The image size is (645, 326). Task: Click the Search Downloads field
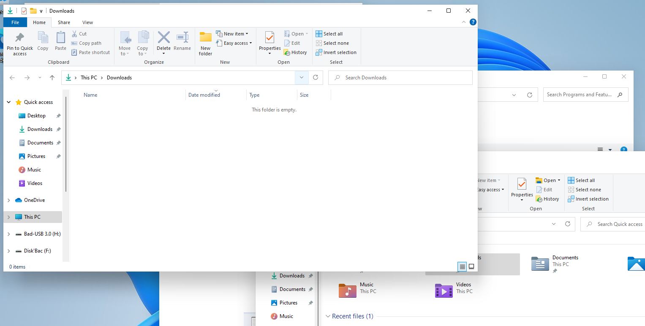pos(400,78)
